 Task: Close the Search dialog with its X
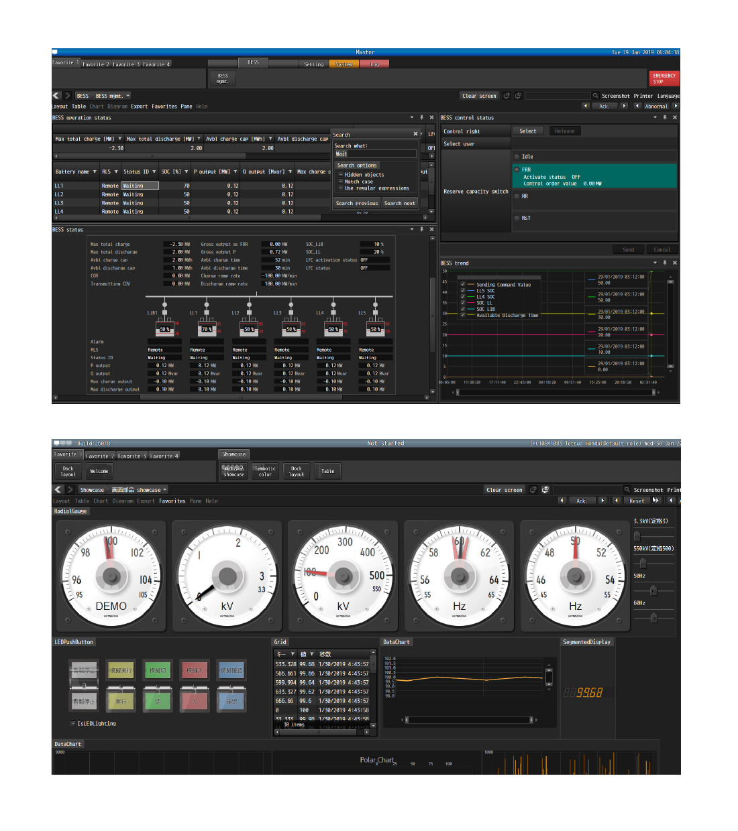click(415, 134)
